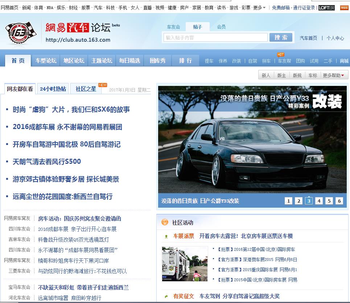Open 免费邮箱 link in top bar
Screen dimensions: 350x303
click(281, 8)
